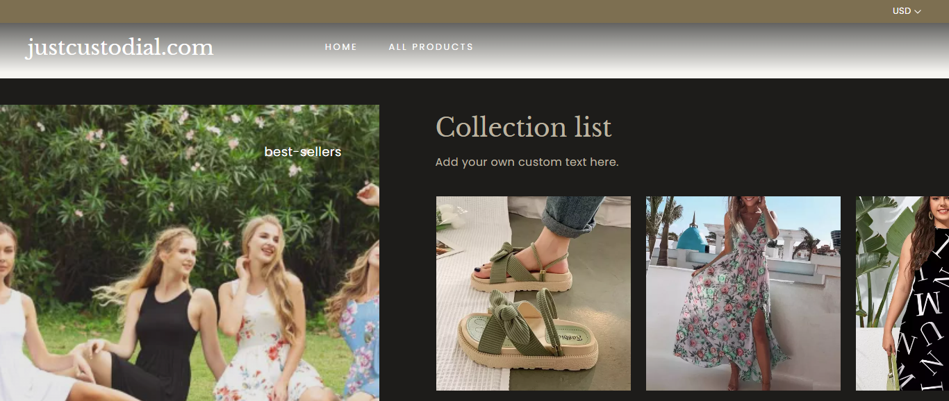The width and height of the screenshot is (949, 401).
Task: View the floral maxi dress collection
Action: [743, 293]
